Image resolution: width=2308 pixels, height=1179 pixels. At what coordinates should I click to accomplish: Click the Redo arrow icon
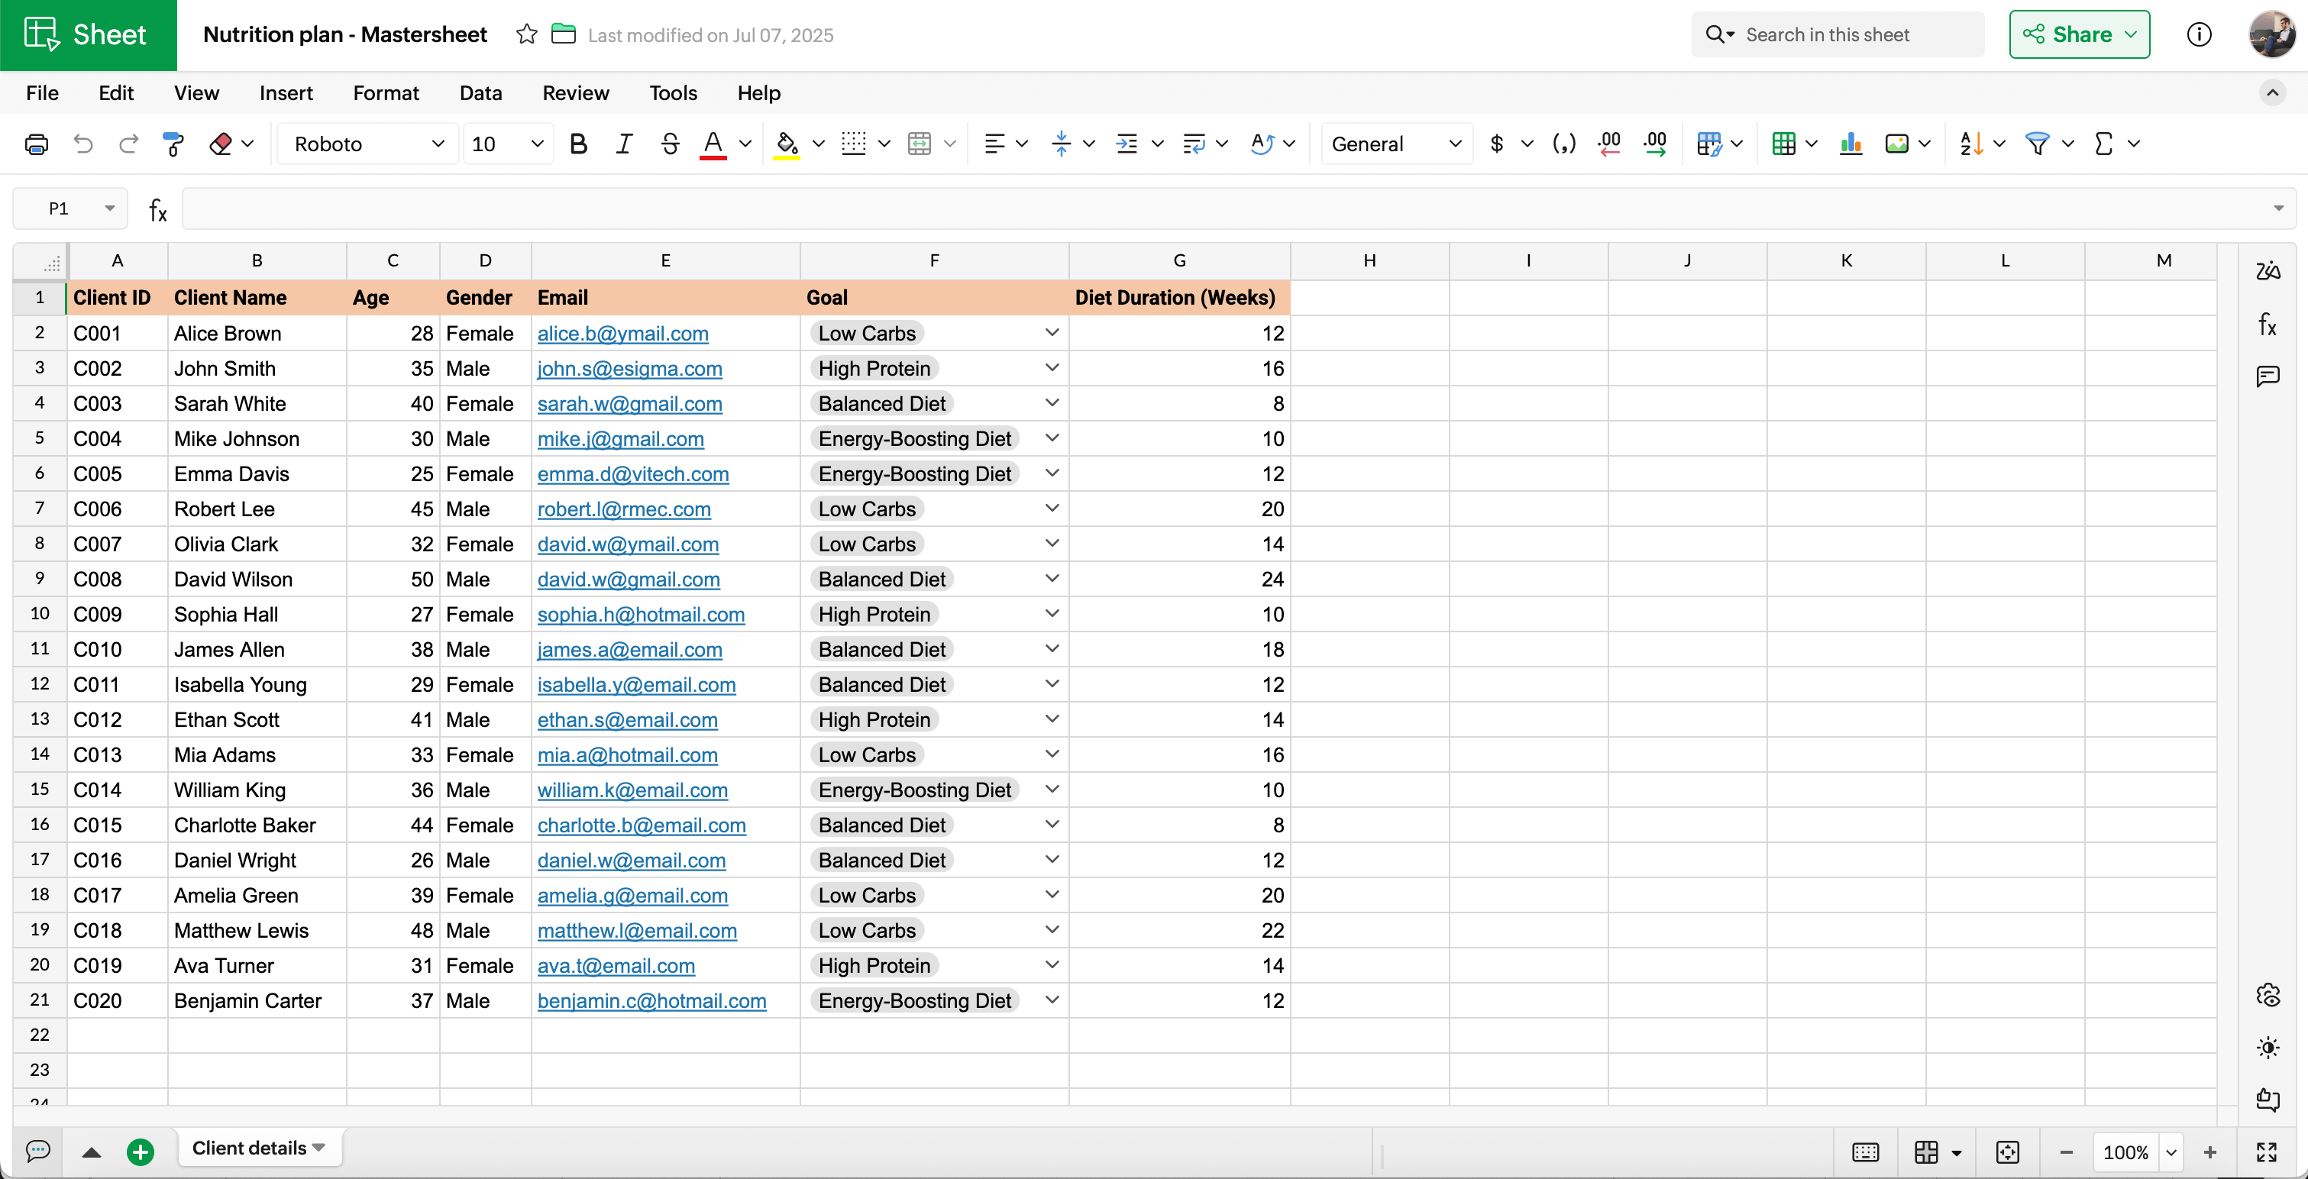click(x=129, y=144)
